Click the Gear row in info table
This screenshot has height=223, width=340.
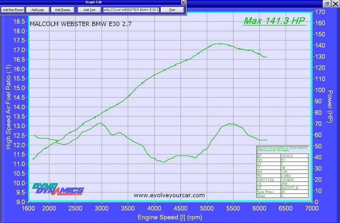282,196
